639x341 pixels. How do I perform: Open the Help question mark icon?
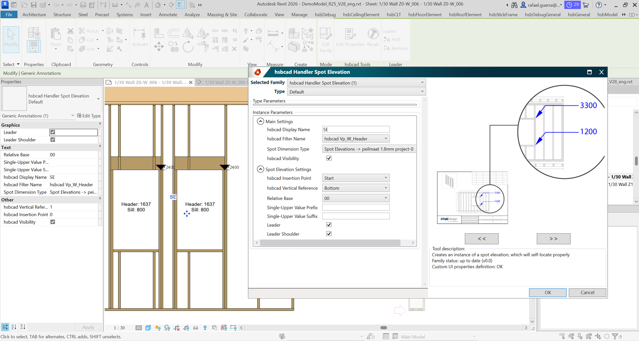point(598,5)
